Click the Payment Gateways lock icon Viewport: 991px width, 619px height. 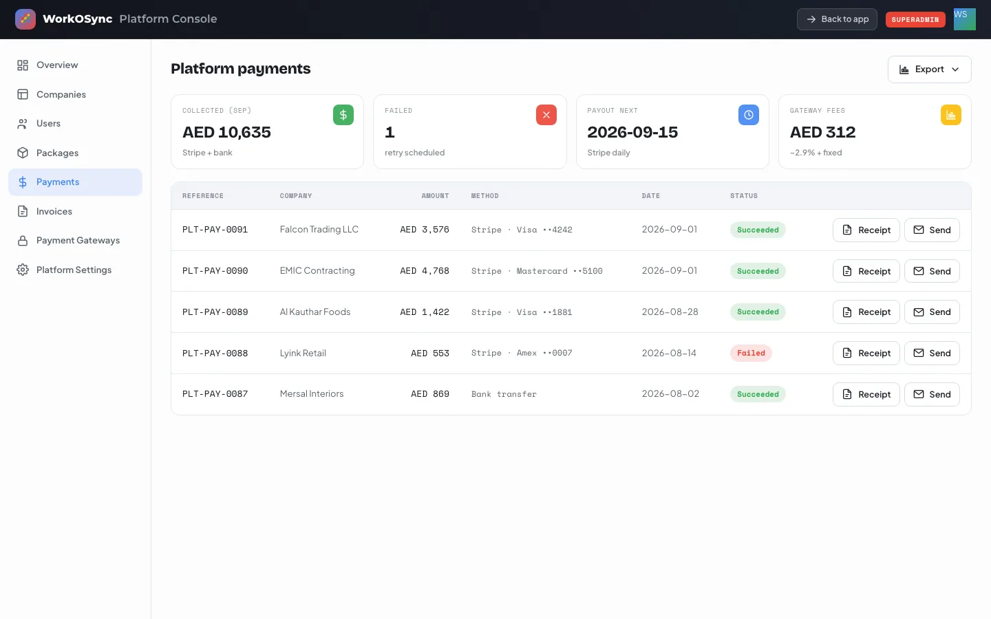click(23, 241)
